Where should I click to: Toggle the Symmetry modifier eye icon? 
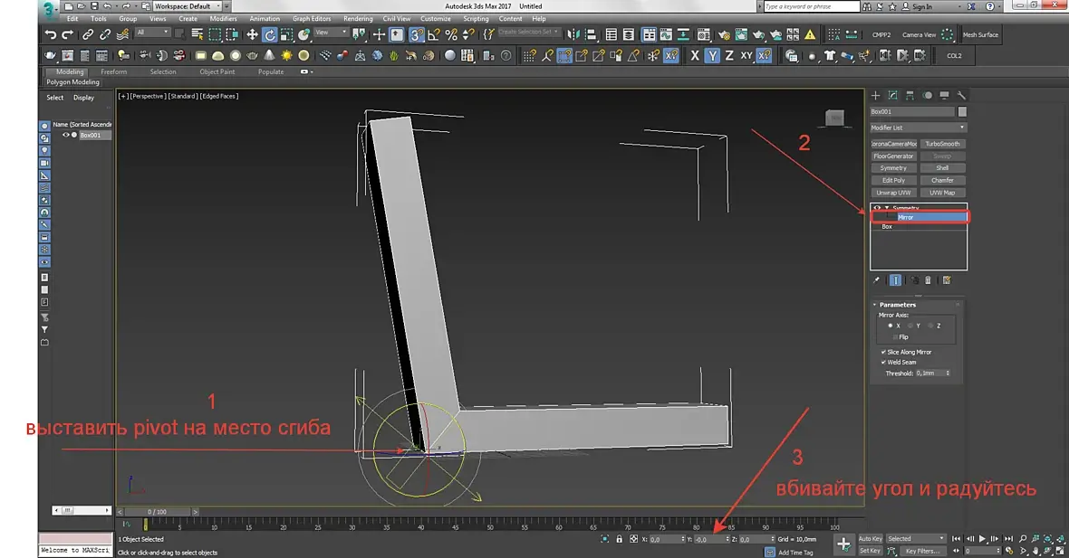click(877, 207)
